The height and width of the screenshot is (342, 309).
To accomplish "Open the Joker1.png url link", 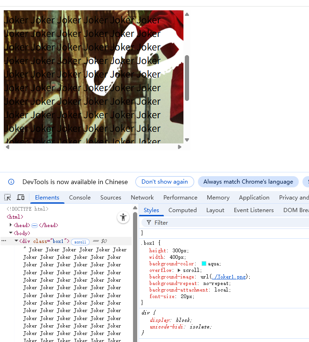I will [229, 277].
